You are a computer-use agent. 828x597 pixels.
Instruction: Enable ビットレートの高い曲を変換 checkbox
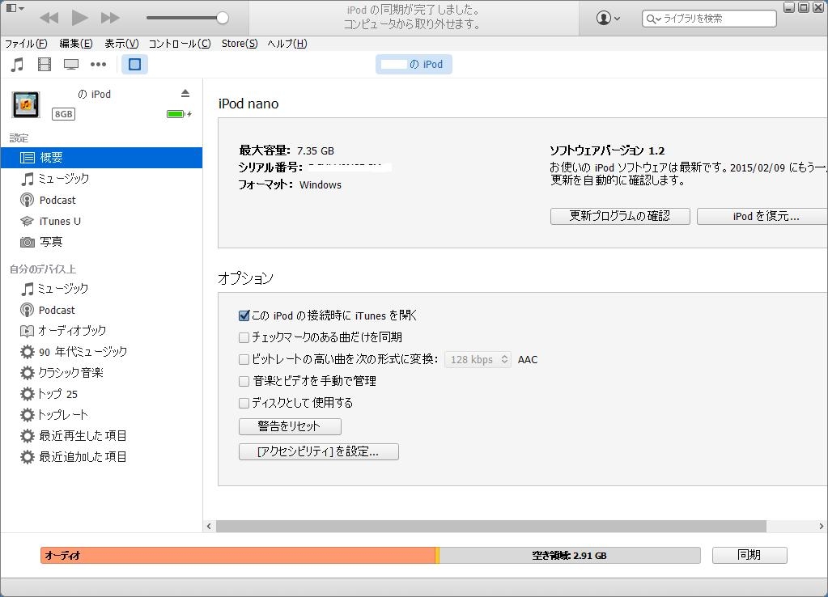tap(244, 359)
